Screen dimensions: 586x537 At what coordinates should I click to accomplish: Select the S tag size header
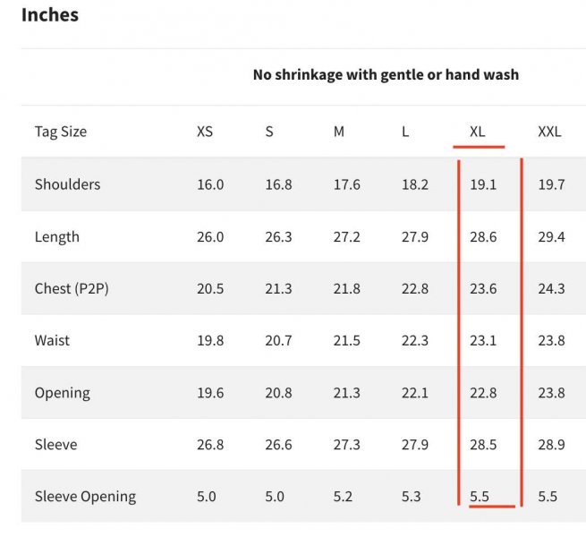pos(269,132)
